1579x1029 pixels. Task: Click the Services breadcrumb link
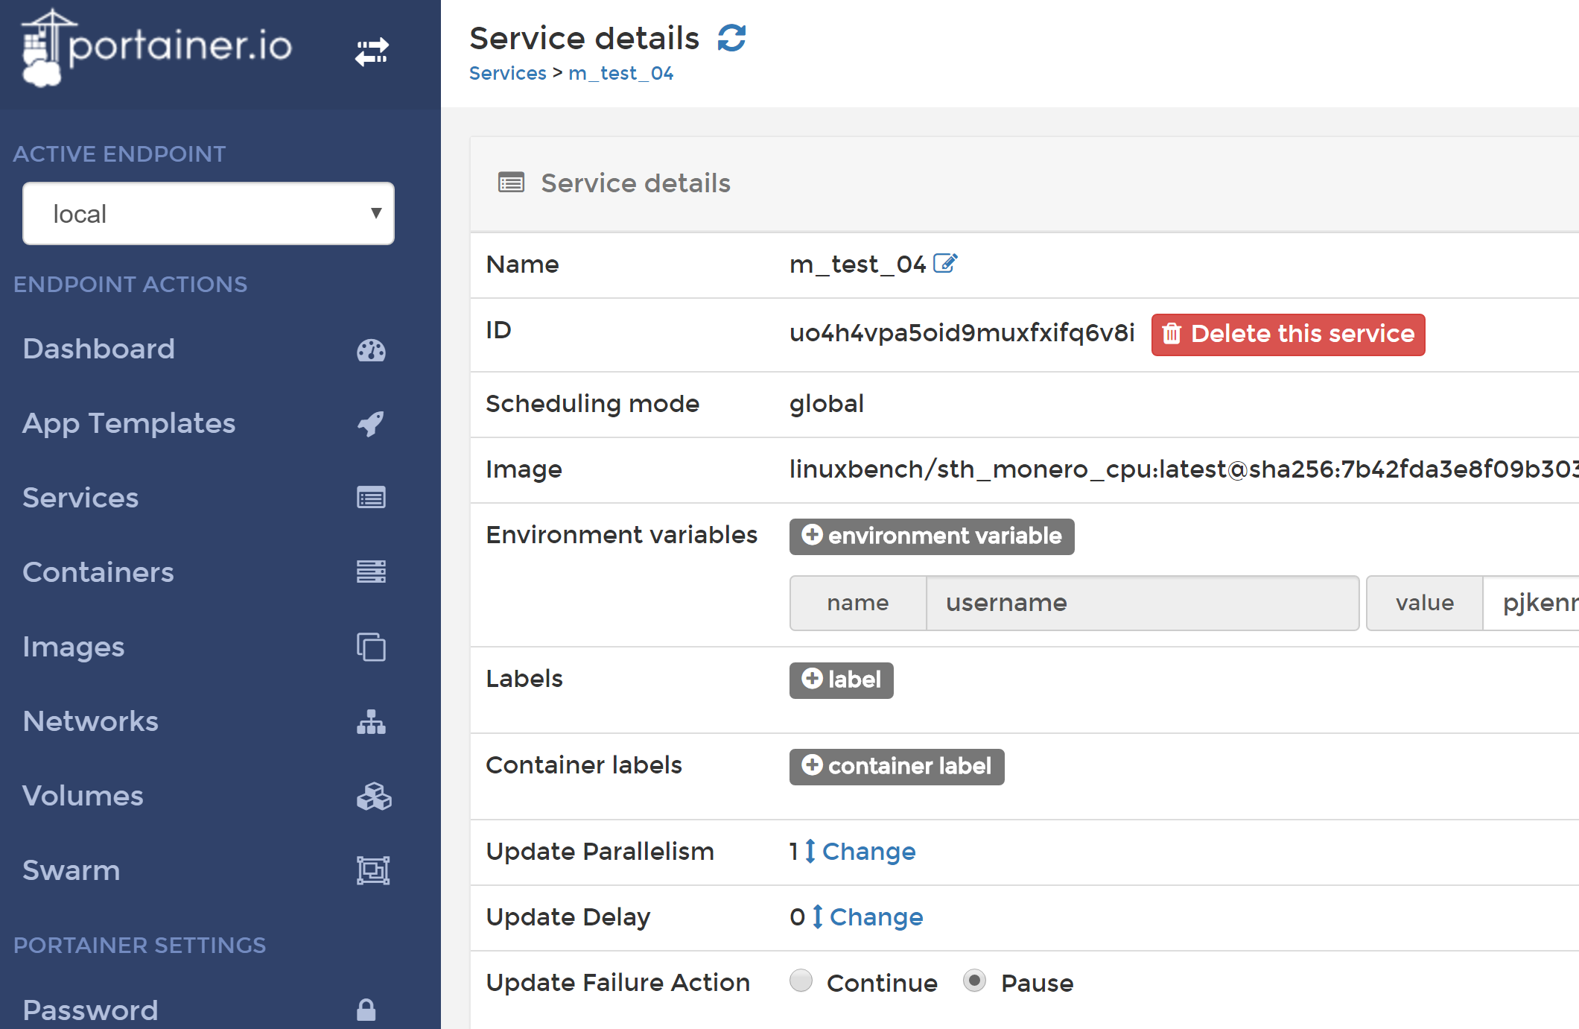(508, 73)
